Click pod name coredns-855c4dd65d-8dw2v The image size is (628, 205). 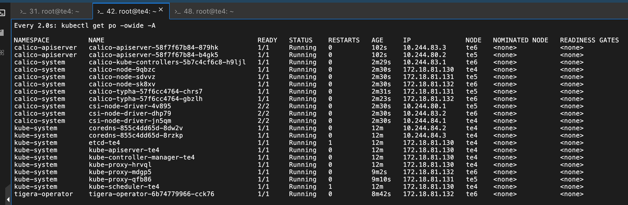[x=136, y=128]
